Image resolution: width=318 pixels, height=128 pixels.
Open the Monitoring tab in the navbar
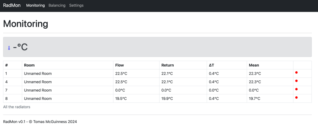[x=35, y=5]
